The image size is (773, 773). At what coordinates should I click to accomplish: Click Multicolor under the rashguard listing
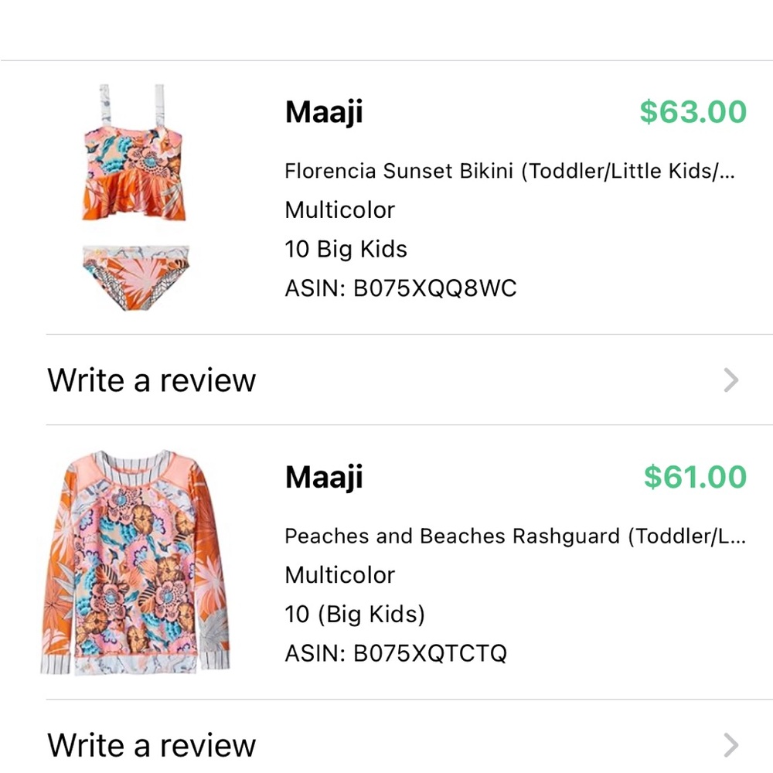[339, 574]
